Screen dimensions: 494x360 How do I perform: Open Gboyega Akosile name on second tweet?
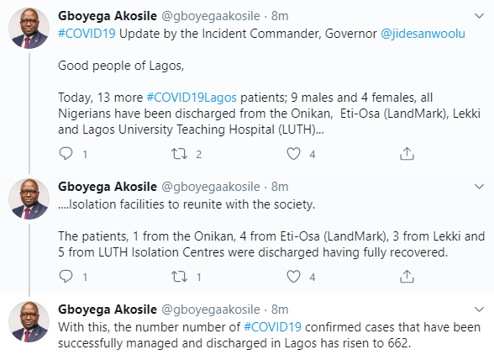[x=108, y=187]
